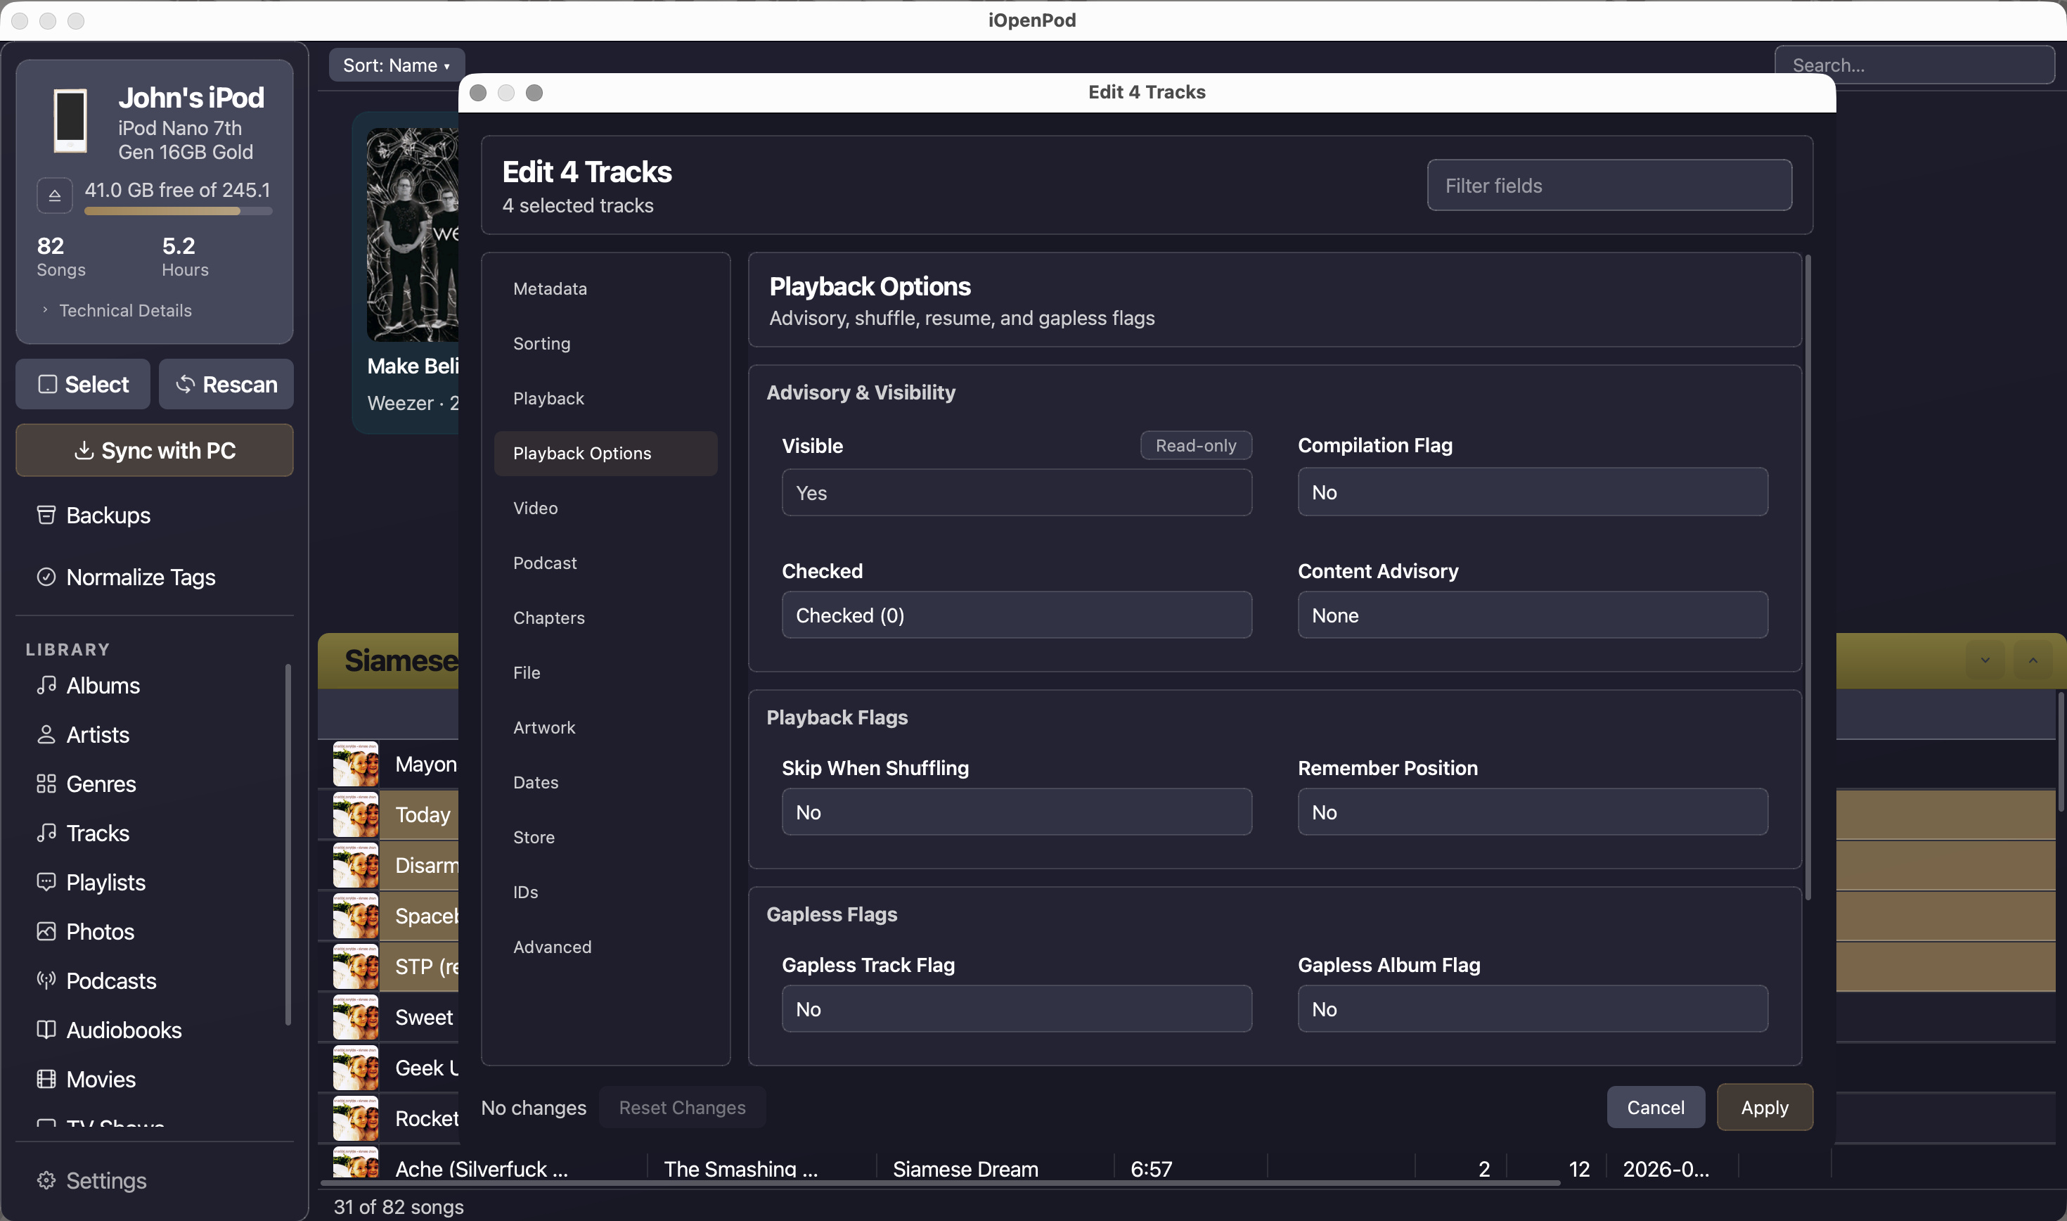Switch to the Video section

click(x=605, y=508)
